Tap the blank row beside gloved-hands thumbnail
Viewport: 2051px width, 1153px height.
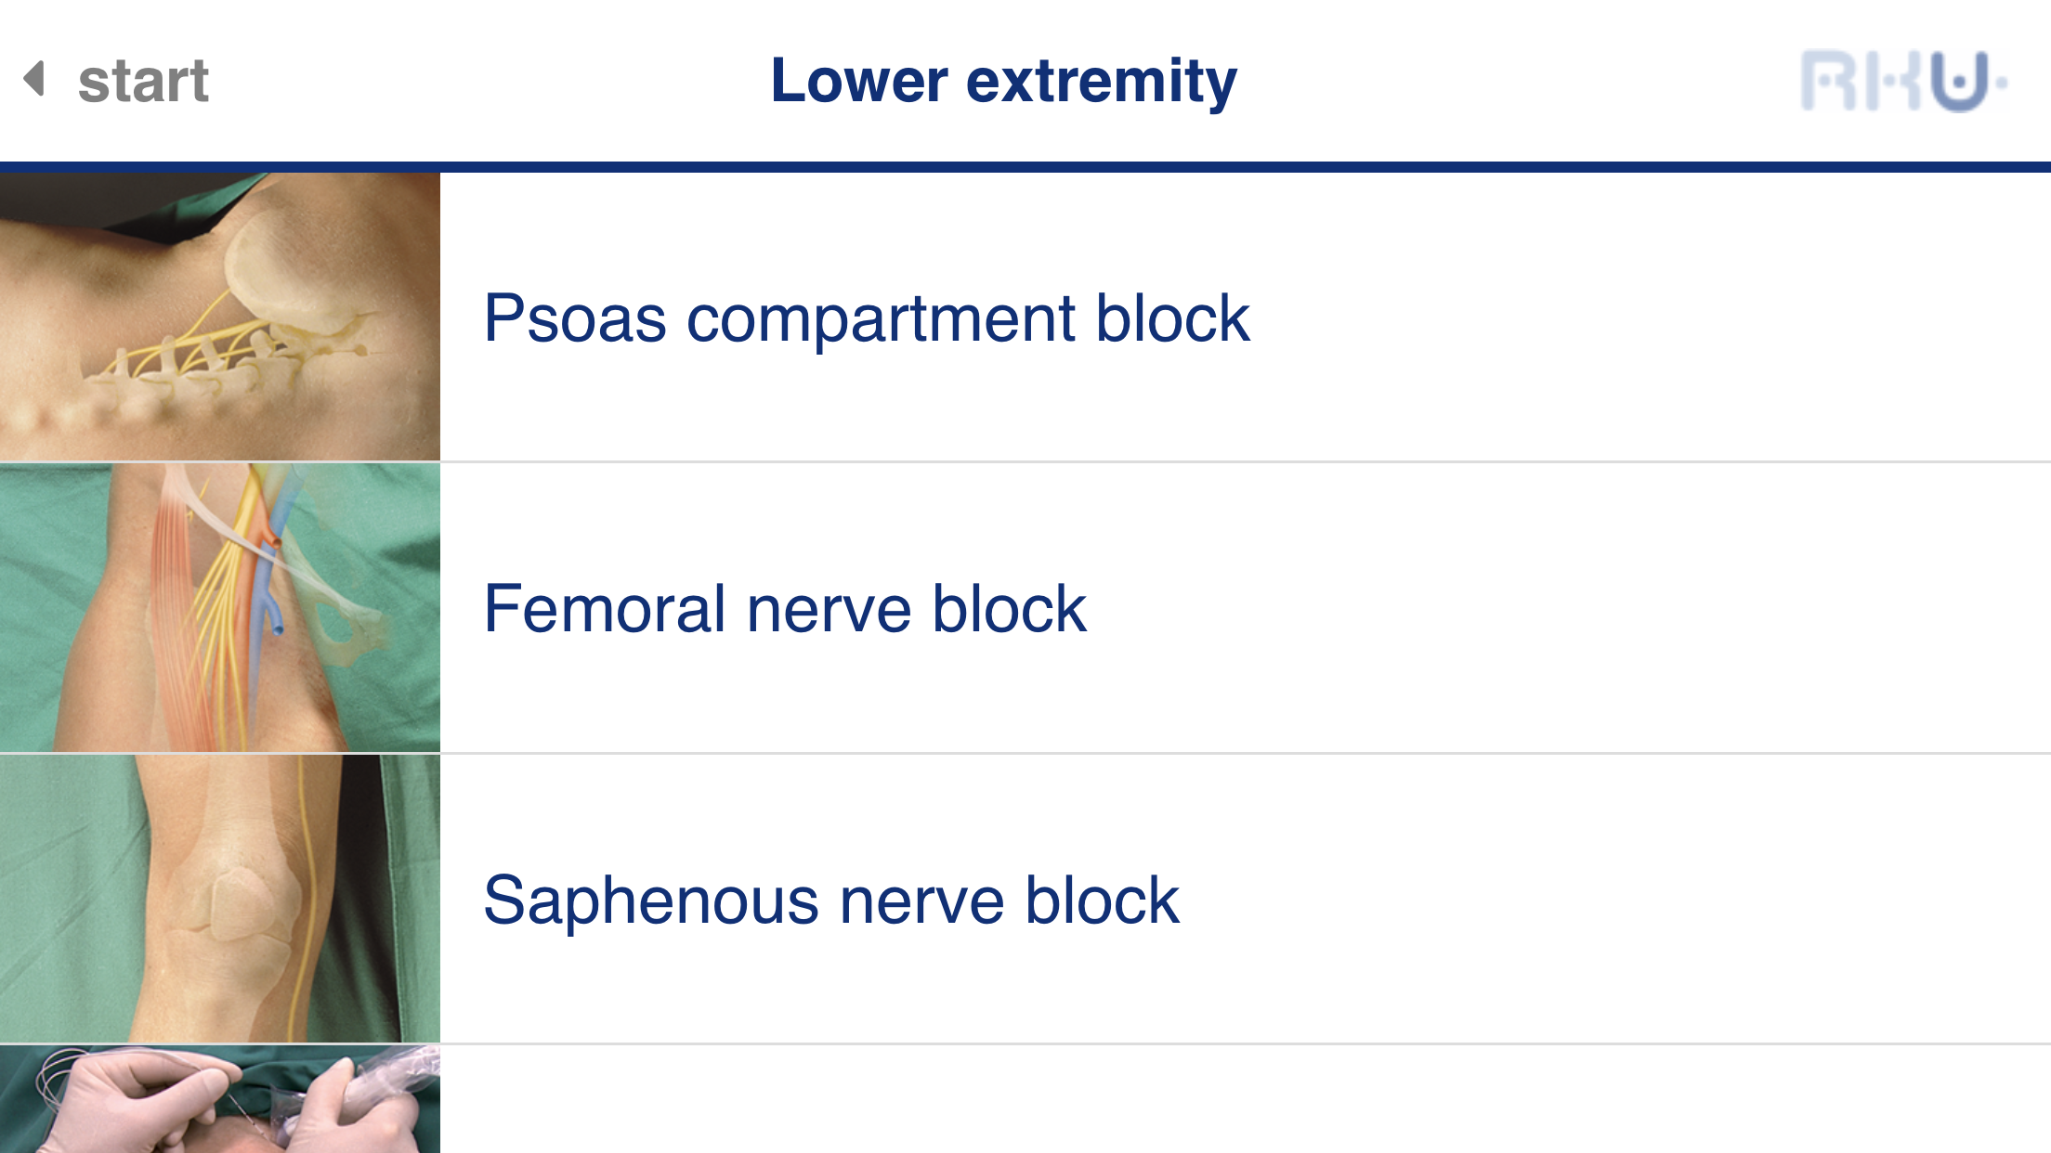tap(1245, 1100)
